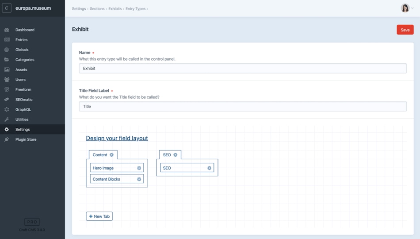The height and width of the screenshot is (239, 420).
Task: Open Content Blocks field gear menu
Action: click(x=139, y=179)
